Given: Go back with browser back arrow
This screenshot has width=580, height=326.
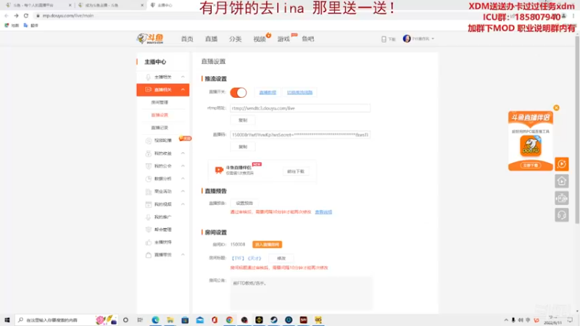Looking at the screenshot, I should [x=7, y=15].
